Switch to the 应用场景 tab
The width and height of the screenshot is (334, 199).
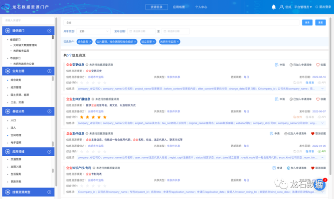pos(178,7)
